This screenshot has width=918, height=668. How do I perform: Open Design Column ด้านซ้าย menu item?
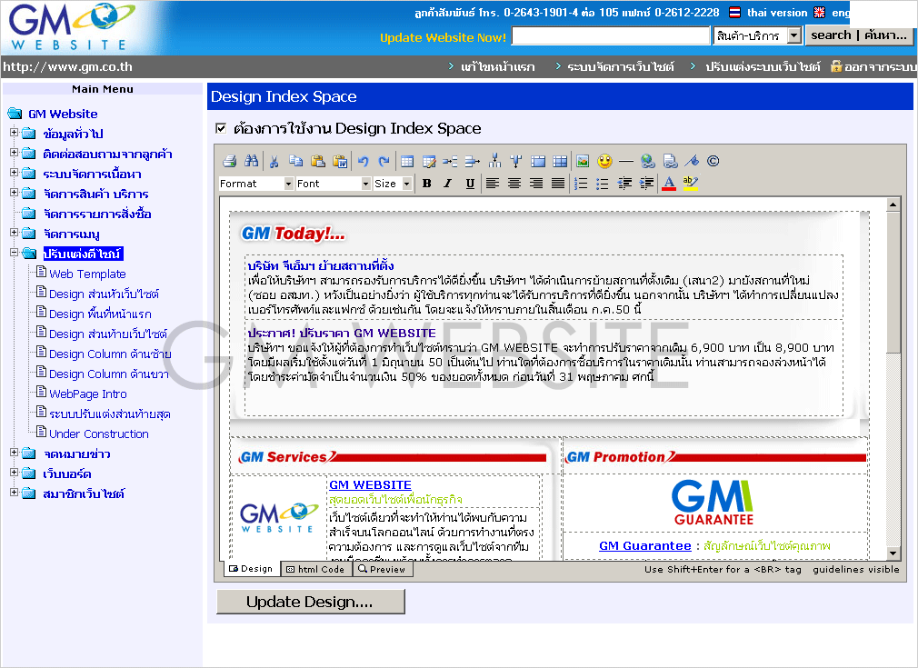tap(110, 354)
